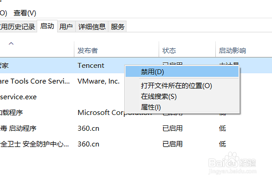Open 属性(I) from the context menu

click(x=151, y=107)
